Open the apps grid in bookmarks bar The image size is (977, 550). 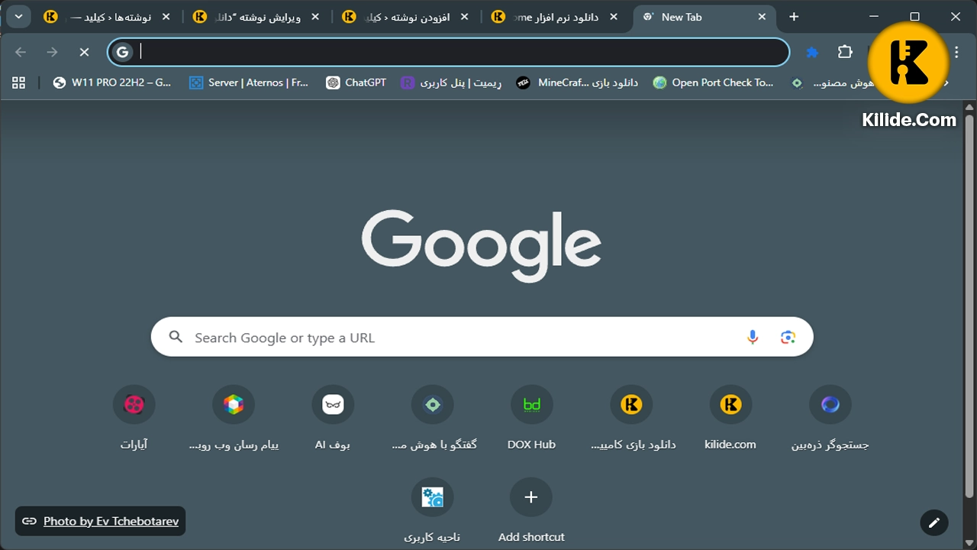pyautogui.click(x=19, y=82)
